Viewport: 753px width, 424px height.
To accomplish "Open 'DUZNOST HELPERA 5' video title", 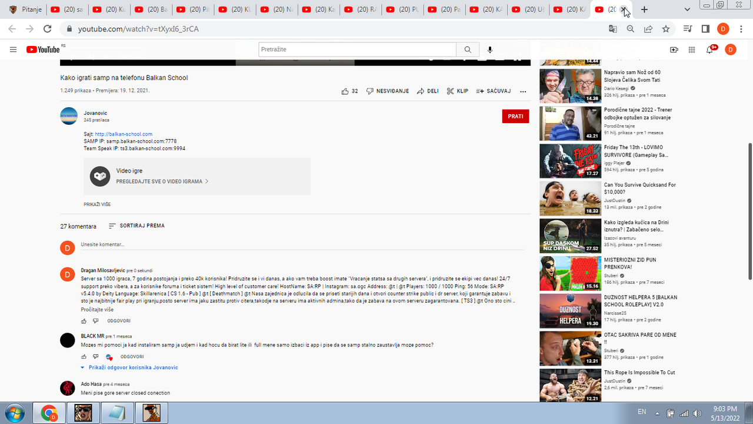I will pos(641,301).
